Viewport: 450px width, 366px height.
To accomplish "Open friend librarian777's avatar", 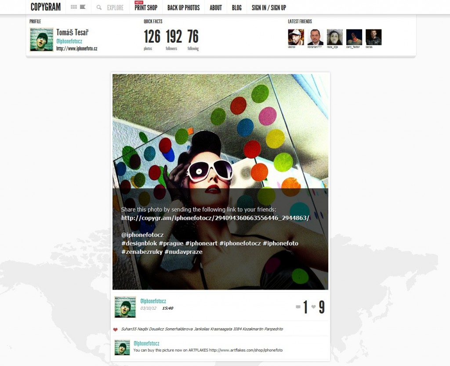I will click(x=315, y=37).
